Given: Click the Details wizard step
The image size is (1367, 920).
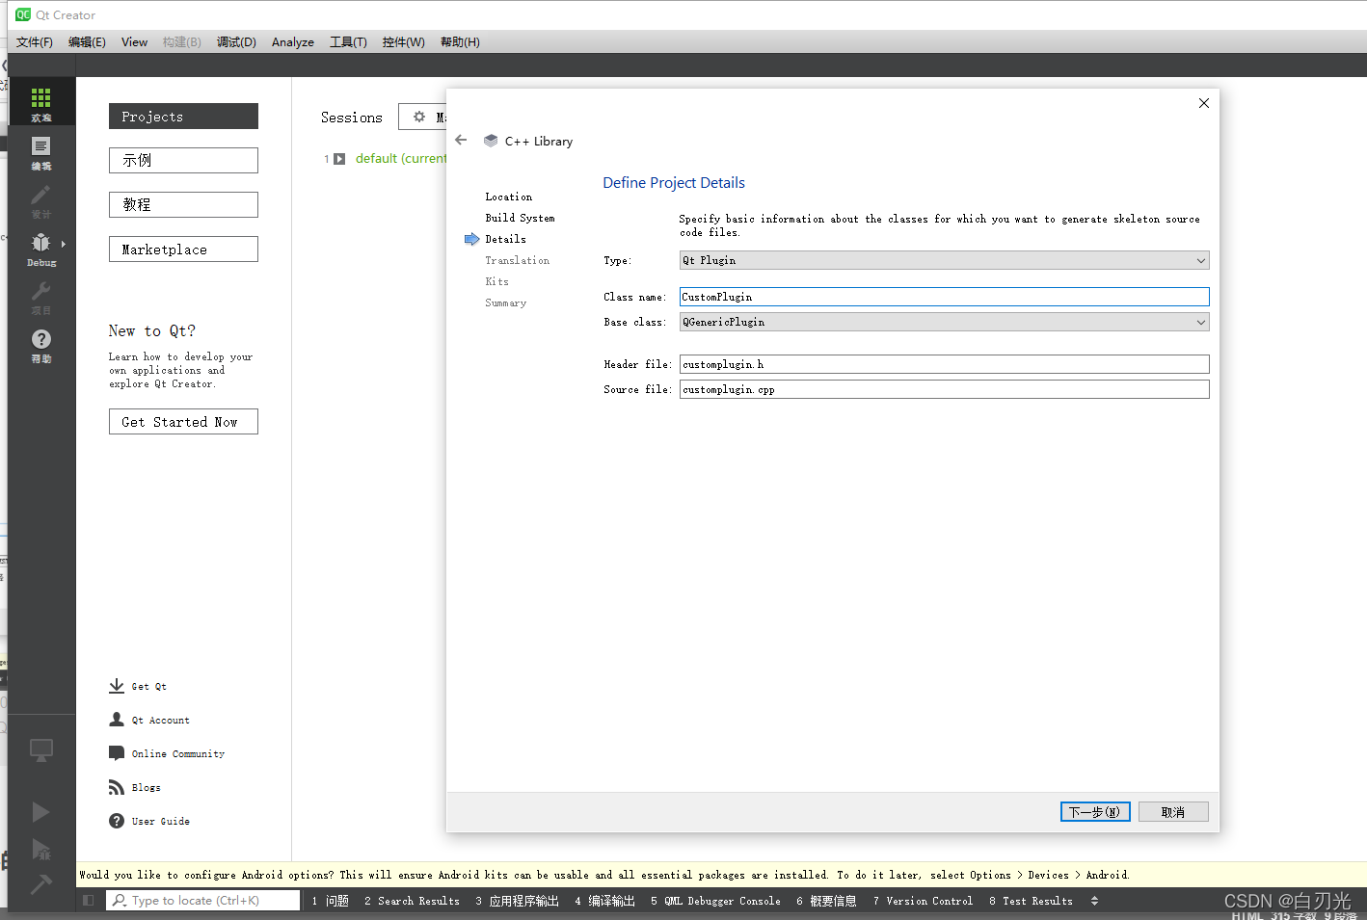Looking at the screenshot, I should (505, 239).
